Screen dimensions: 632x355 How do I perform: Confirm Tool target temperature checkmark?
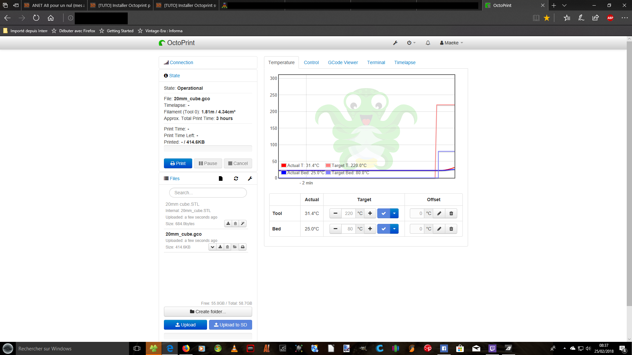(x=383, y=213)
